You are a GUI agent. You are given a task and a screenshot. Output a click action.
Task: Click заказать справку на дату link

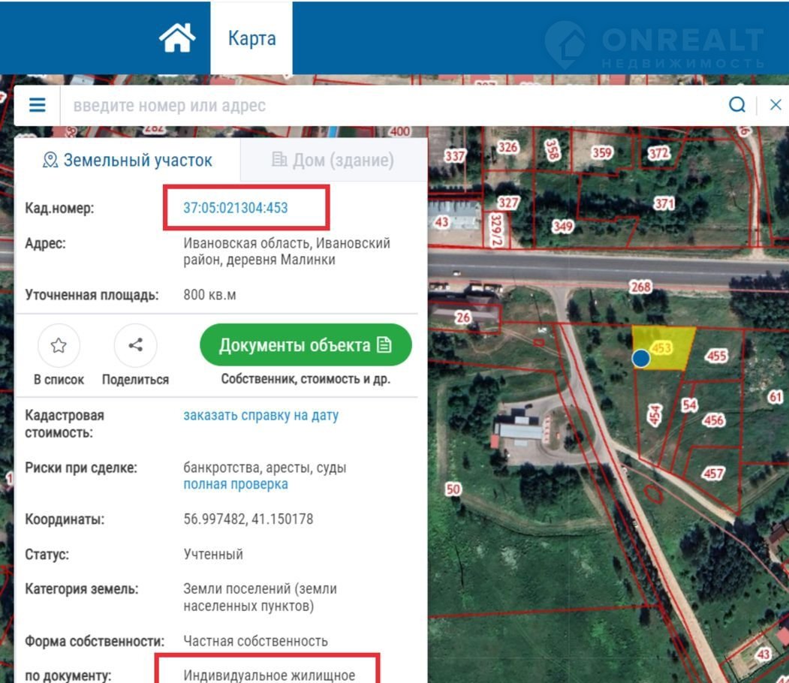(260, 415)
